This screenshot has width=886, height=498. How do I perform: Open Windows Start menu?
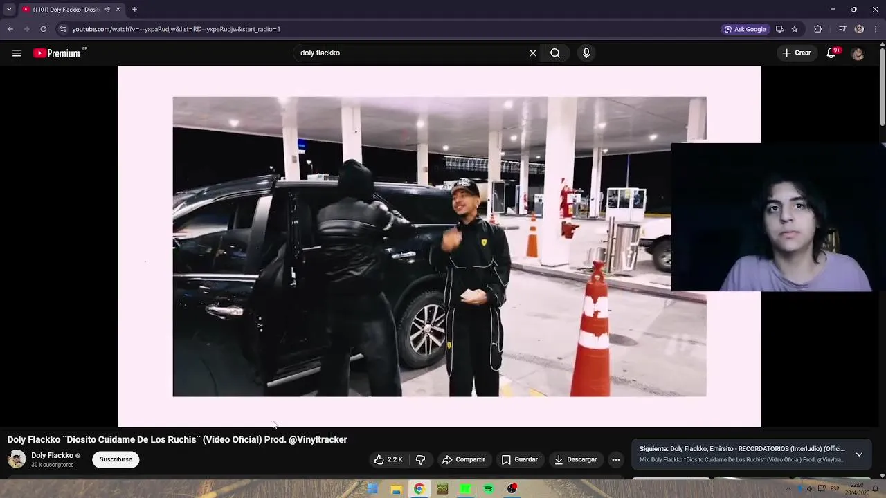click(372, 489)
